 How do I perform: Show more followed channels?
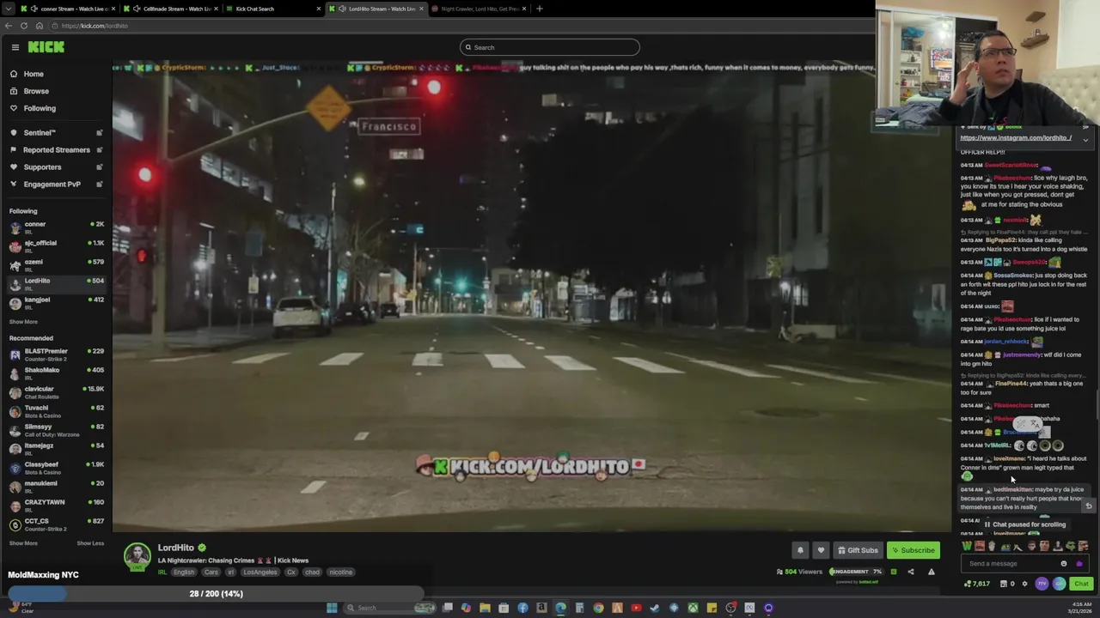pos(23,322)
